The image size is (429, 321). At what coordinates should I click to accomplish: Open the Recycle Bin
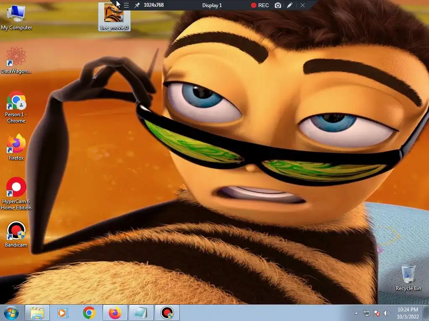click(408, 278)
